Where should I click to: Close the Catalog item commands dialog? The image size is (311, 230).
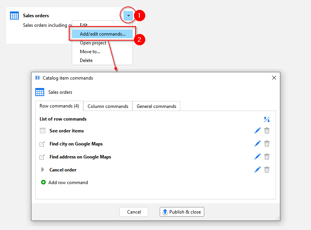click(x=274, y=78)
